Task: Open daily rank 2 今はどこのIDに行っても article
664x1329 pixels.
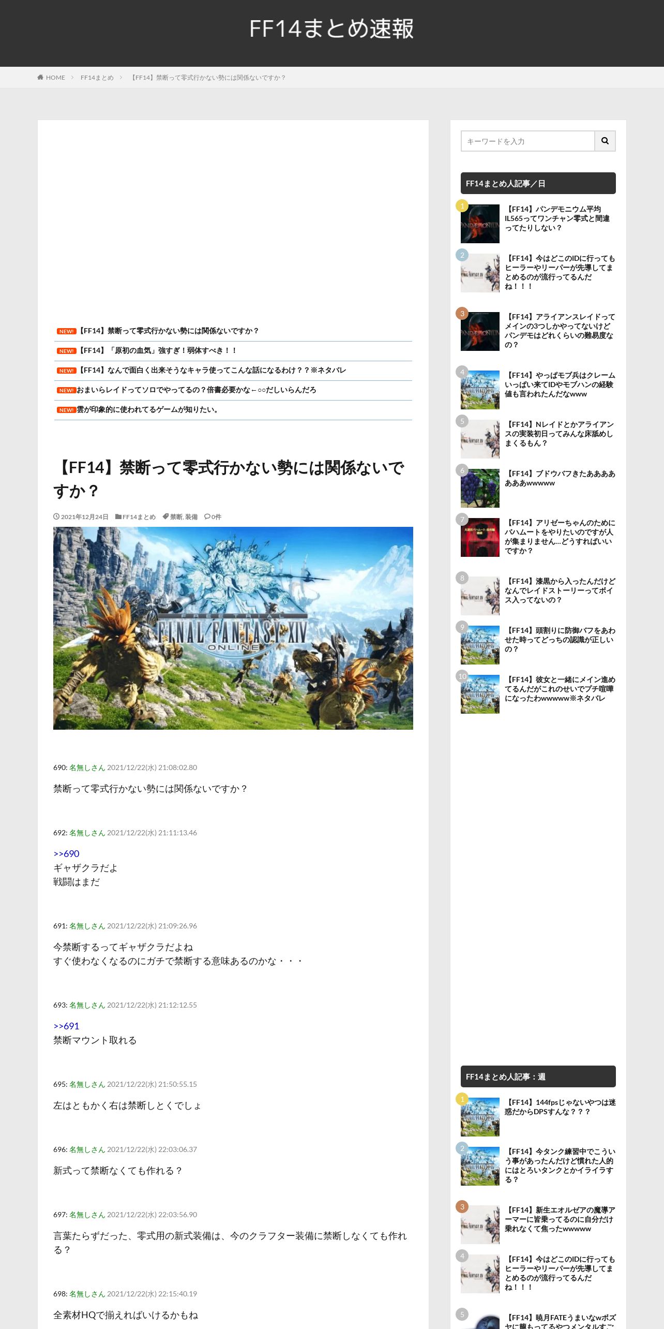Action: 560,272
